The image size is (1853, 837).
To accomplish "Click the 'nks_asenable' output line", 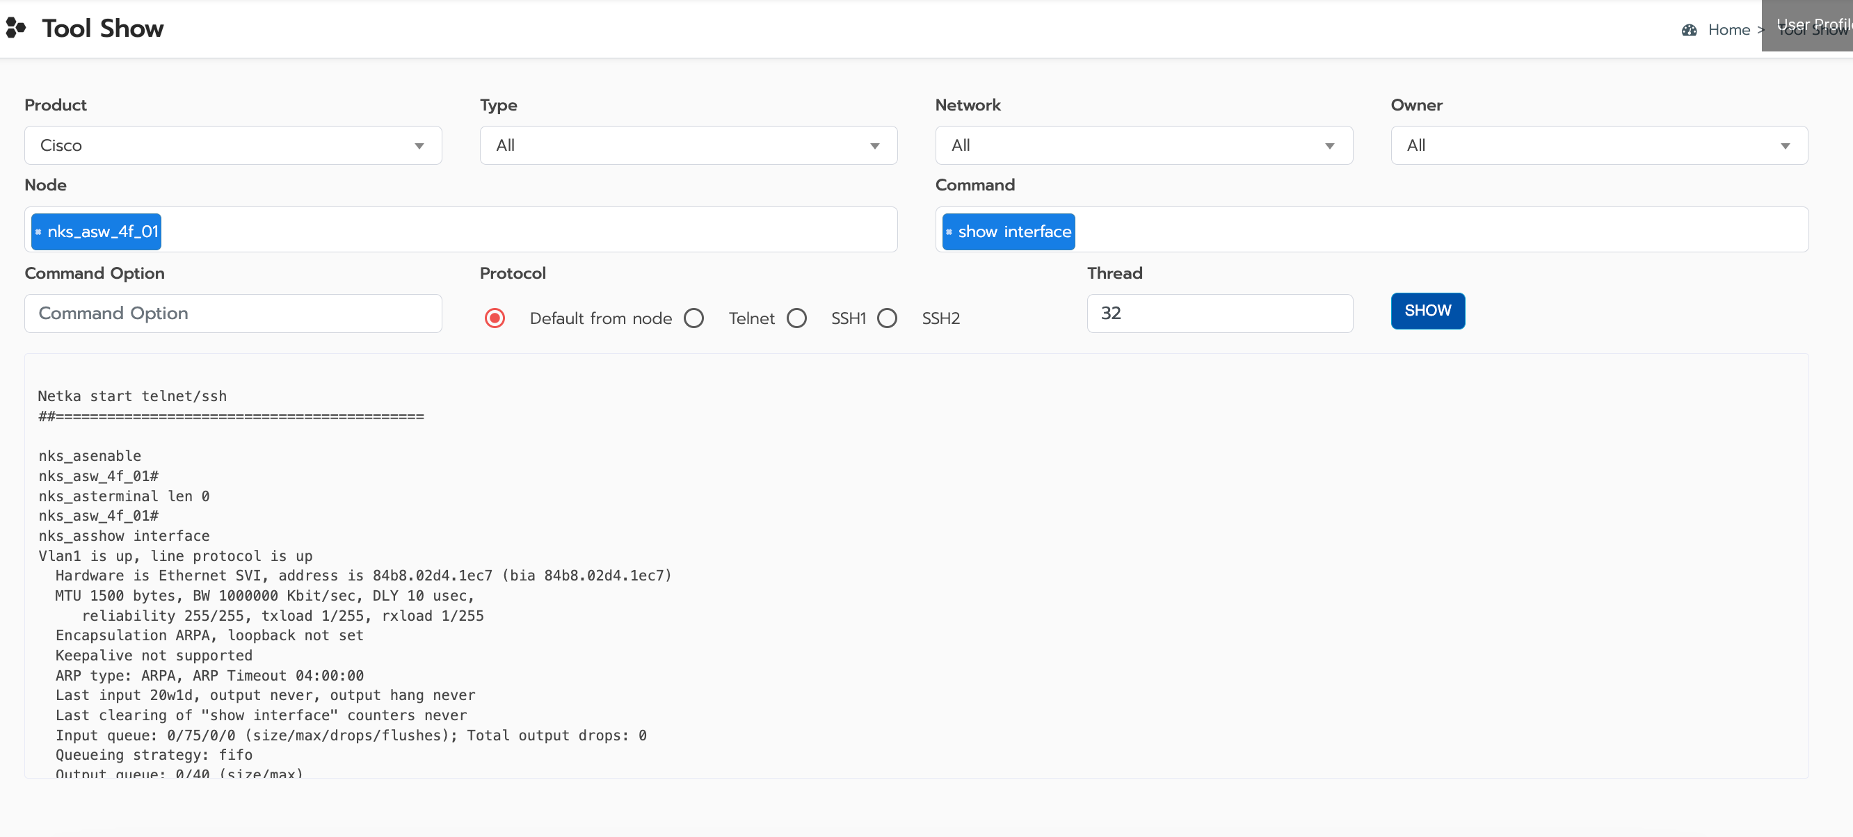I will coord(90,456).
